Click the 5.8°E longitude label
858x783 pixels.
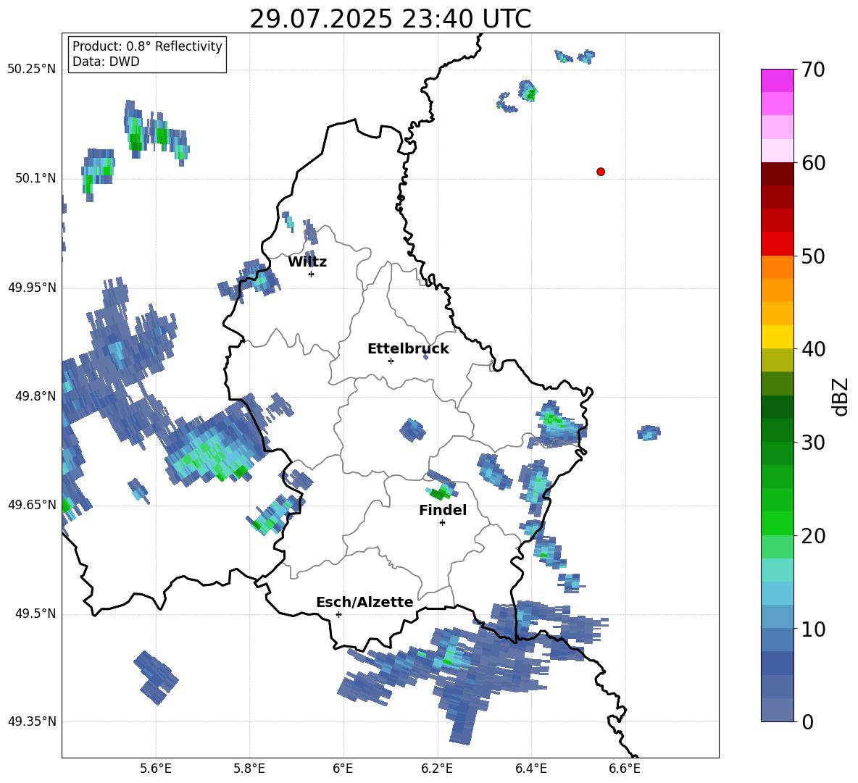click(x=249, y=769)
